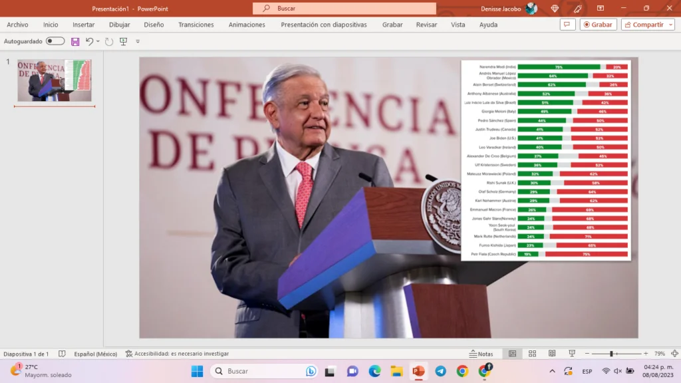The image size is (681, 383).
Task: Click the Grabar button
Action: click(x=598, y=25)
